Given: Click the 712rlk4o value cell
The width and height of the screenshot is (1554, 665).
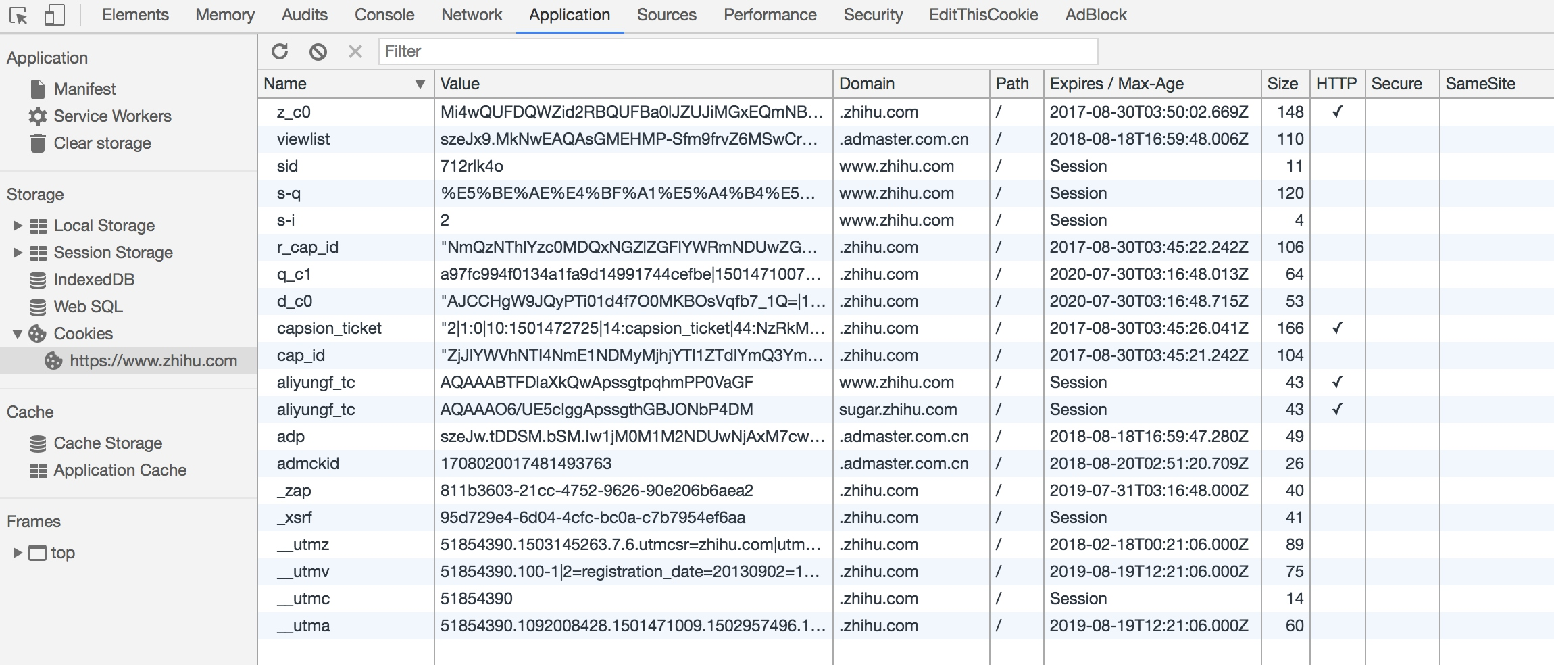Looking at the screenshot, I should click(633, 166).
